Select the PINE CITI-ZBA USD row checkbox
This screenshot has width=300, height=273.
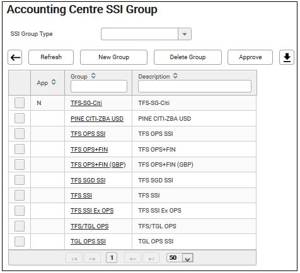20,118
